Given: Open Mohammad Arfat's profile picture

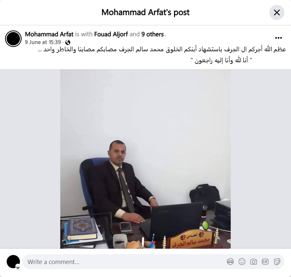Looking at the screenshot, I should (x=13, y=39).
